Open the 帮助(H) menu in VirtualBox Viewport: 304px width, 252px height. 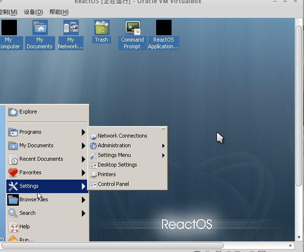pyautogui.click(x=59, y=12)
